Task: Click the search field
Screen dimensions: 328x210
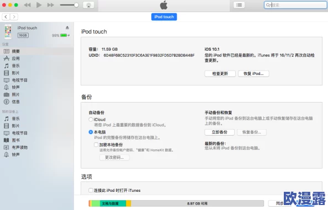Action: 295,5
